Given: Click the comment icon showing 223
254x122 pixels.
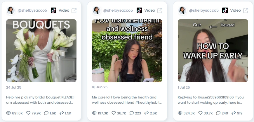Looking at the screenshot, I should tap(132, 113).
